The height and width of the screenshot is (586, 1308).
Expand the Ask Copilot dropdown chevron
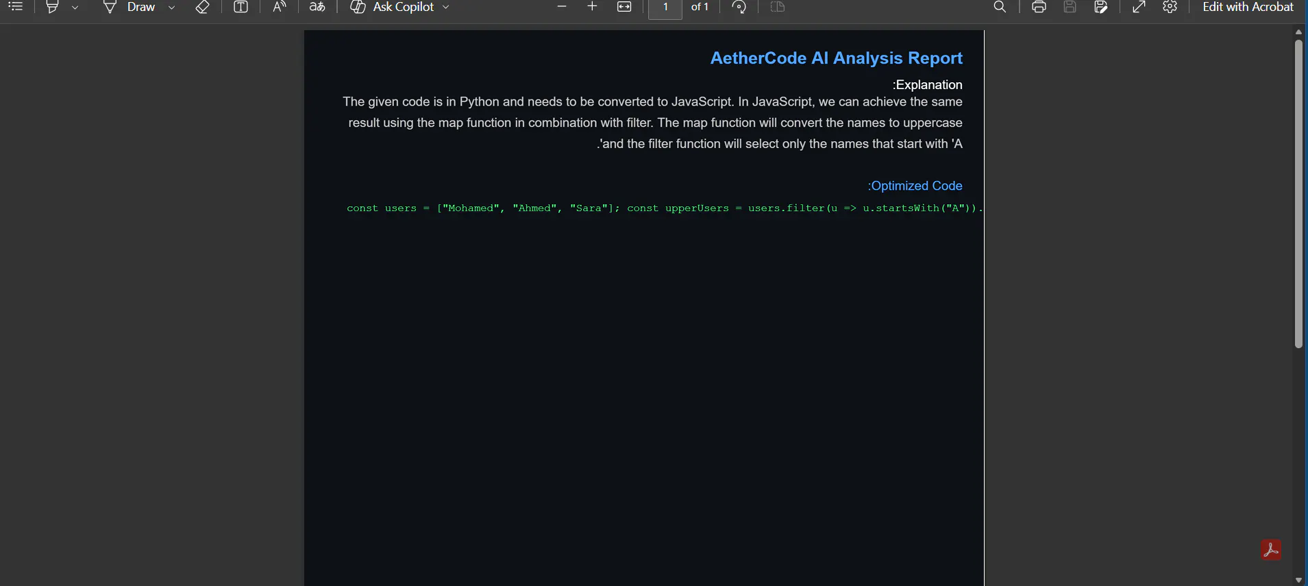445,8
